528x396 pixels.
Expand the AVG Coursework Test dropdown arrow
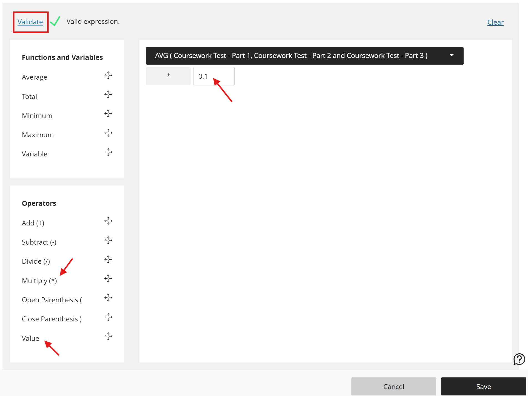[x=452, y=55]
